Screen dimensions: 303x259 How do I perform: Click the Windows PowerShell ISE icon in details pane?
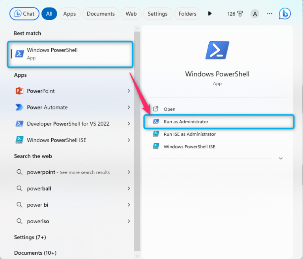(156, 146)
